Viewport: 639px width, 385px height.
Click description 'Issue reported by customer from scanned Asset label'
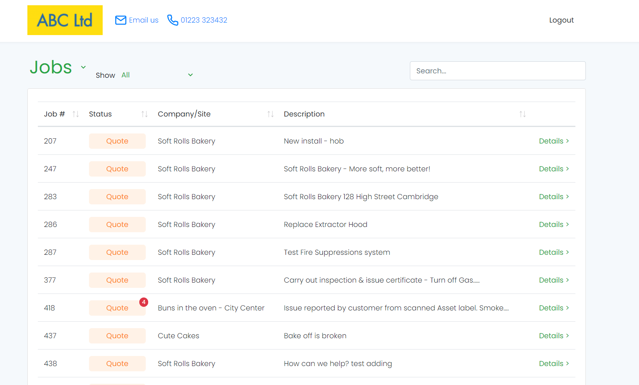381,308
